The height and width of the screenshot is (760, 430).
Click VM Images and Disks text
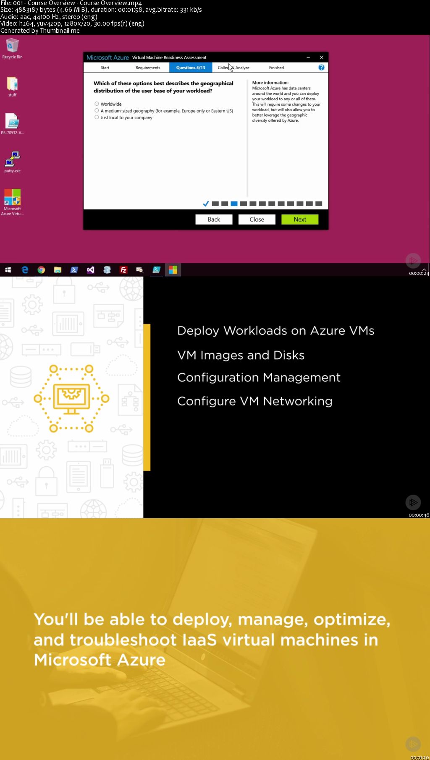(241, 355)
